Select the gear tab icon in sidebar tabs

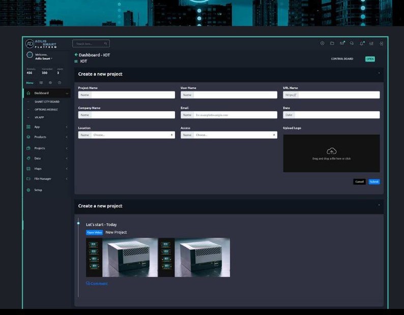pos(50,83)
